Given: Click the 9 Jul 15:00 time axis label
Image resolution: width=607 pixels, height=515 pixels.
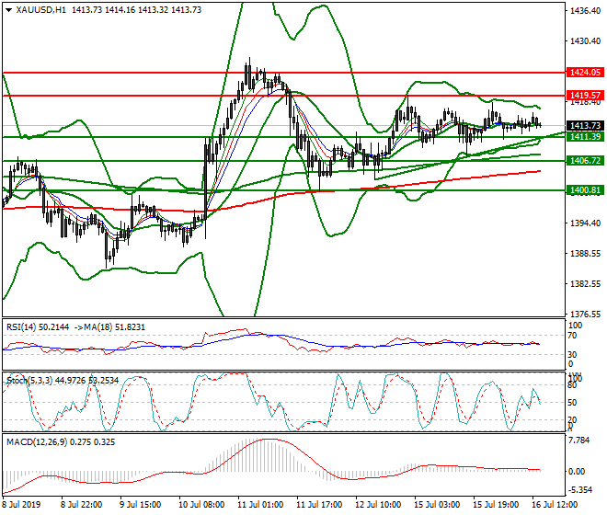Looking at the screenshot, I should [x=140, y=505].
